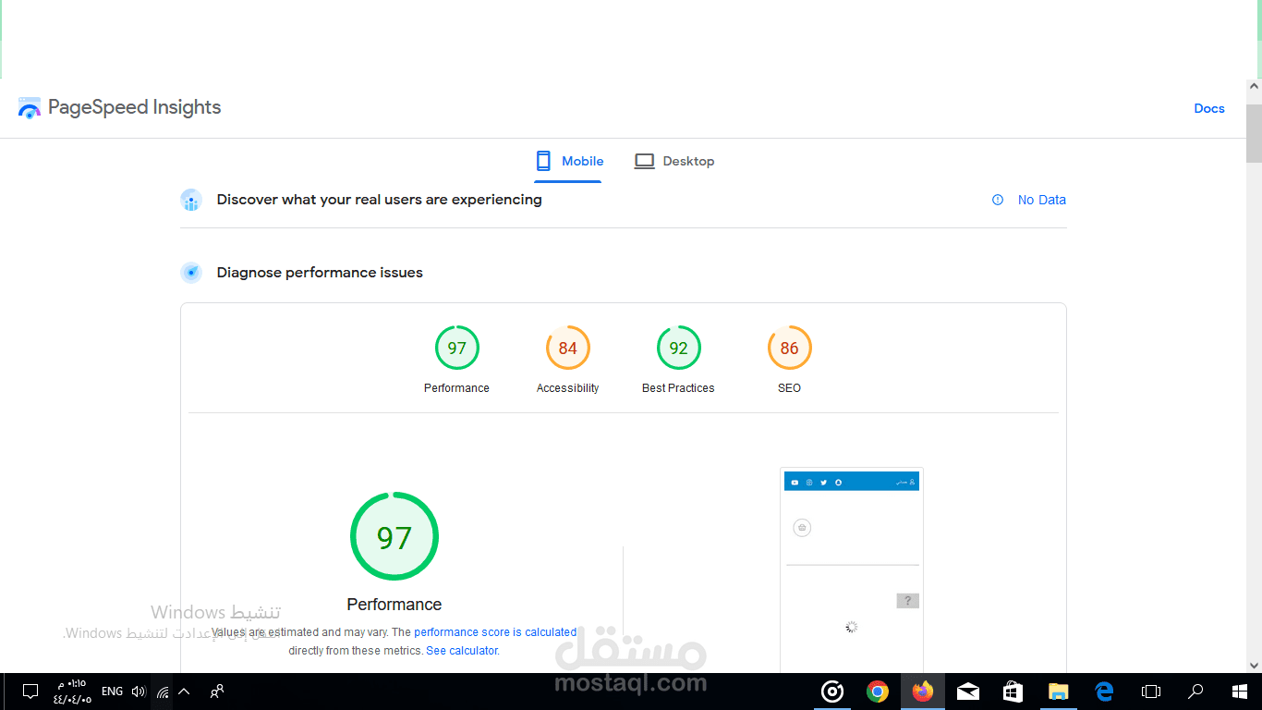Switch to the Desktop tab
The image size is (1262, 710).
(674, 161)
